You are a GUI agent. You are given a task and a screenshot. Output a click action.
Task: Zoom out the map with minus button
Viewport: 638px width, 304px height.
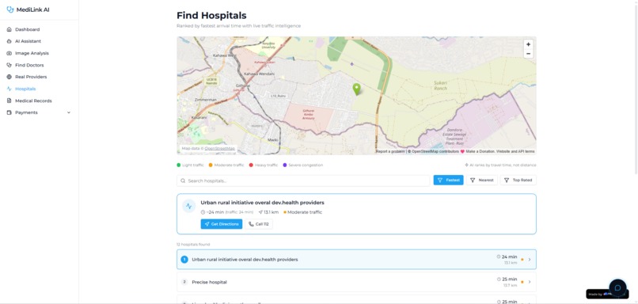[528, 54]
